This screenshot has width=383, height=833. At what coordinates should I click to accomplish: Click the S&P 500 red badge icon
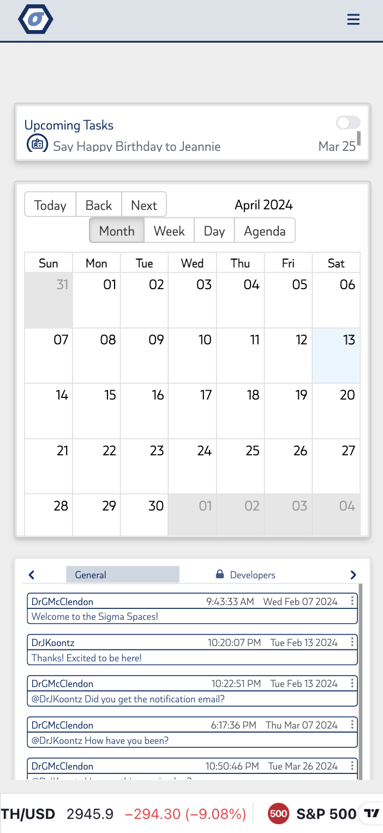(x=278, y=814)
